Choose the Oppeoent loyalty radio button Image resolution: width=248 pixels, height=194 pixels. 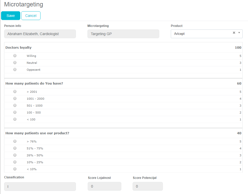tap(15, 69)
